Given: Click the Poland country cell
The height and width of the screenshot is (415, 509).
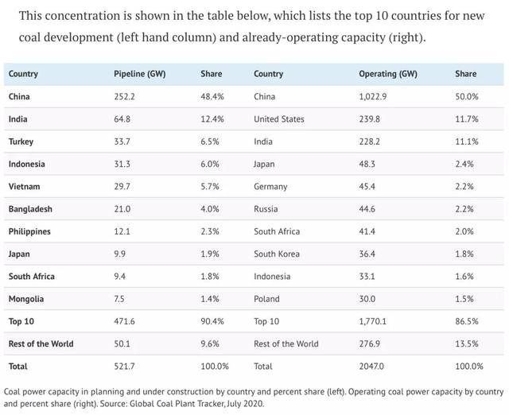Looking at the screenshot, I should click(x=266, y=299).
